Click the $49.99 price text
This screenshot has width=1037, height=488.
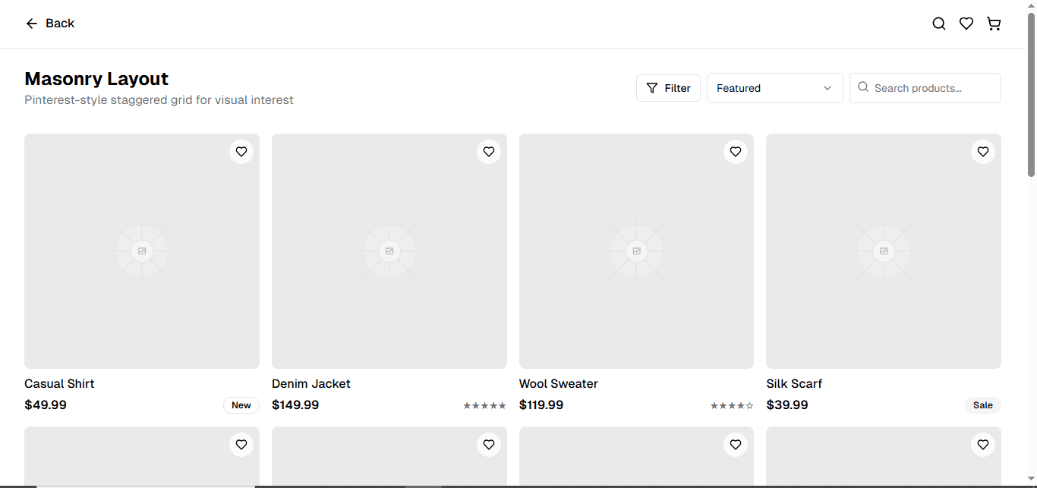[46, 405]
